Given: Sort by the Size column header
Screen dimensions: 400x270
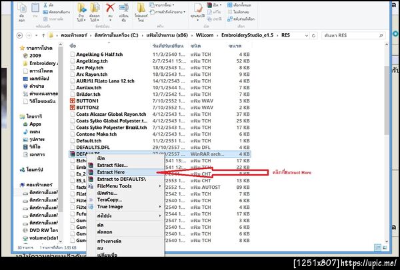Looking at the screenshot, I should (235, 46).
